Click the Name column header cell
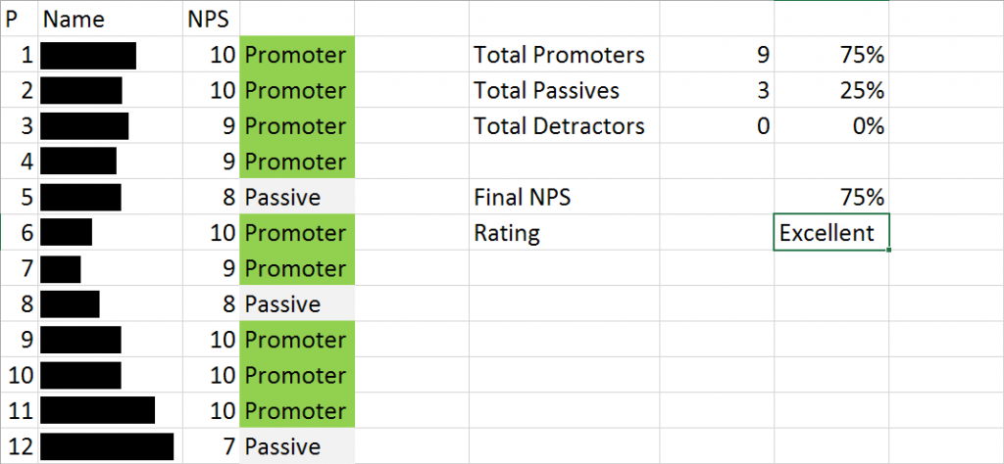Viewport: 1004px width, 464px height. pos(110,20)
